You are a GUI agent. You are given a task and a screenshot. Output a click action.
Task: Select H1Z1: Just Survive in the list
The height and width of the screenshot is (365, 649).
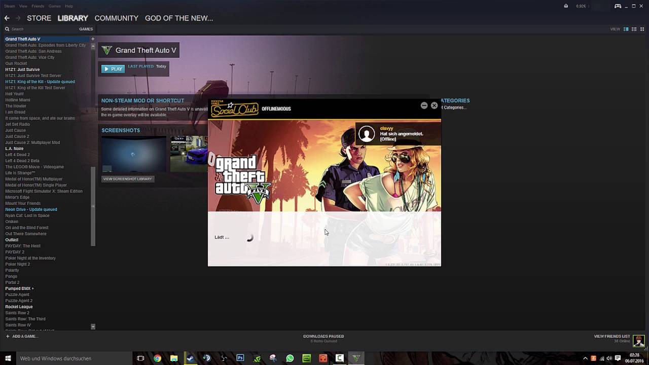click(x=22, y=69)
